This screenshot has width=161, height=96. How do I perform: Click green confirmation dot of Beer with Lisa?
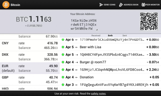click(63, 47)
